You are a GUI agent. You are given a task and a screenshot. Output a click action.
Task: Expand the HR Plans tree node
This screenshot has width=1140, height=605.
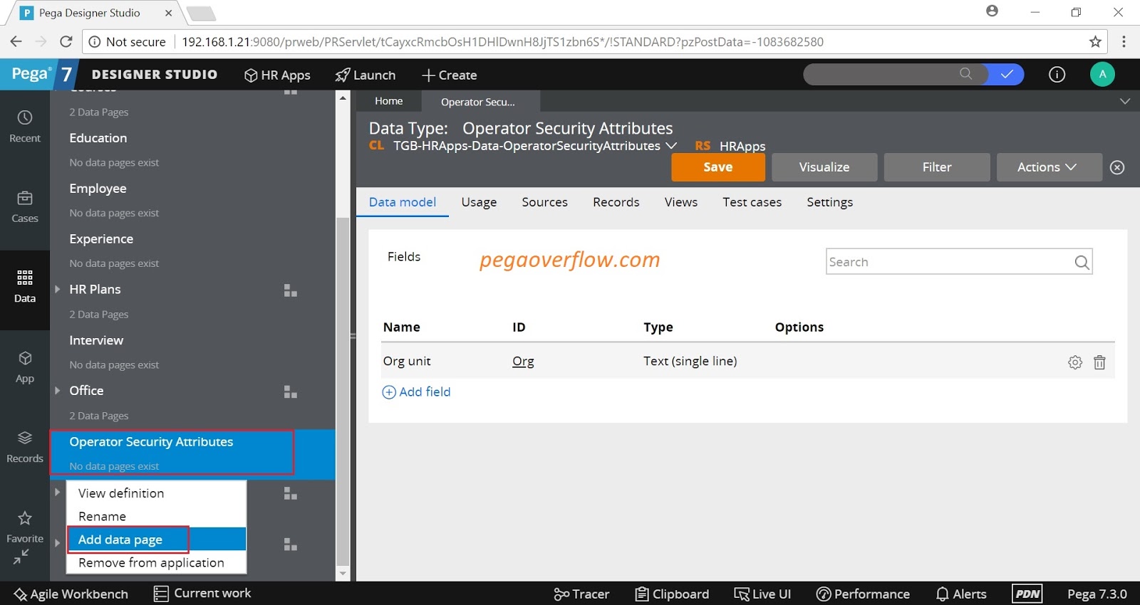58,289
